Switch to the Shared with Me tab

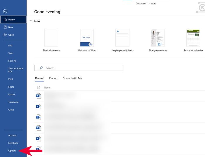pyautogui.click(x=73, y=78)
